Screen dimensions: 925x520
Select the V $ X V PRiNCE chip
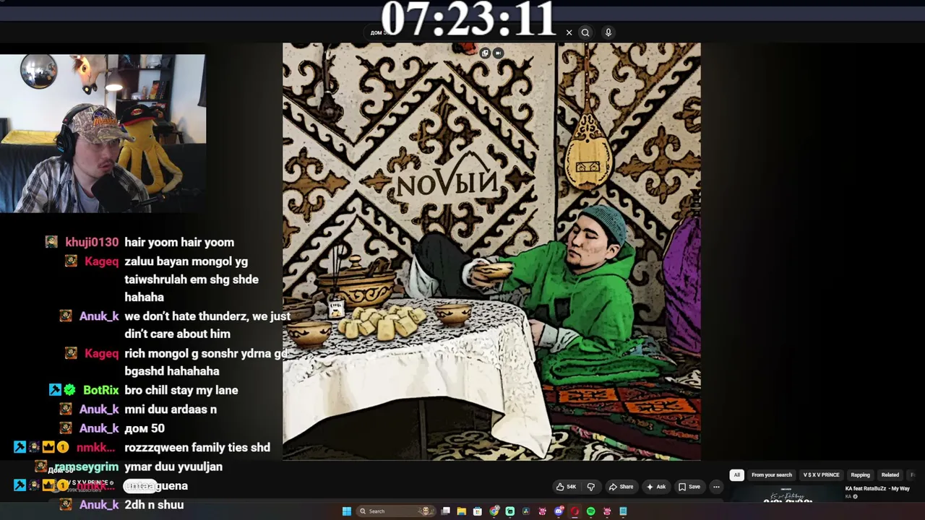[x=821, y=475]
